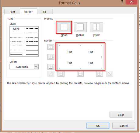The width and height of the screenshot is (140, 133).
Task: Click inside the border preview diagram
Action: click(80, 57)
